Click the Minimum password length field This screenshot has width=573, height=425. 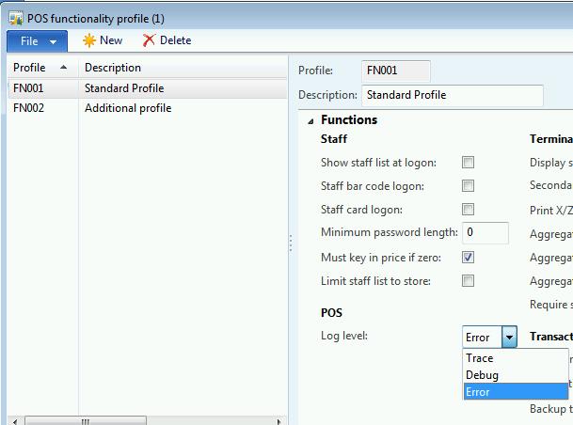(x=485, y=232)
